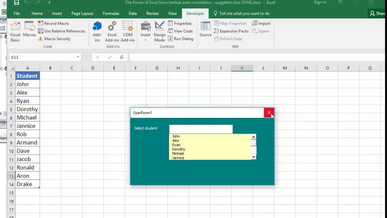Select column K header
The image size is (387, 218).
point(242,68)
